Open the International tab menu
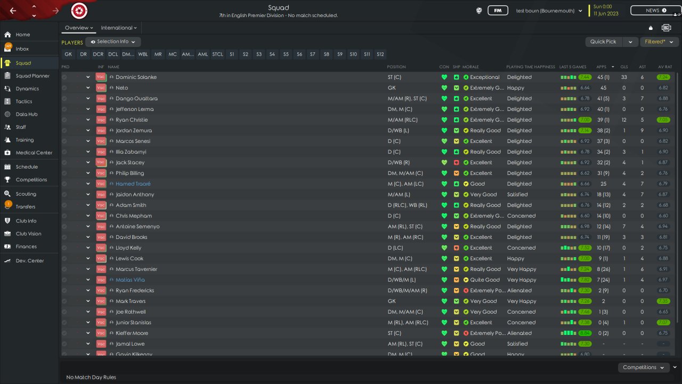The image size is (682, 384). coord(119,28)
